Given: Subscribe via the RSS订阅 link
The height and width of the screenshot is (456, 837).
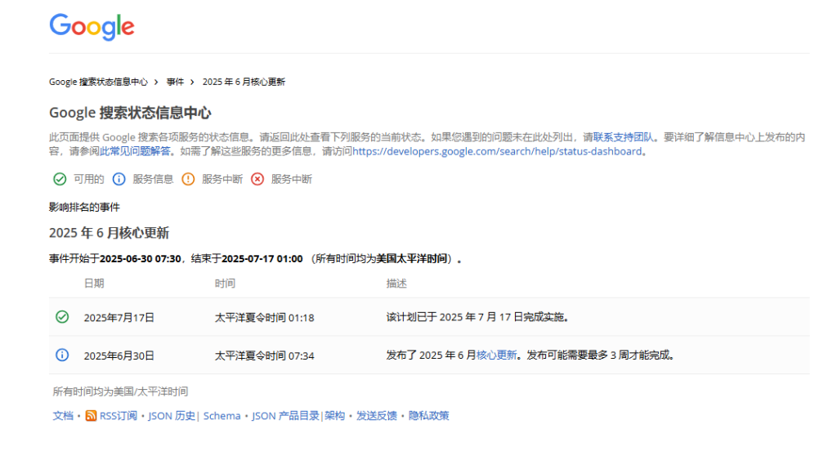Looking at the screenshot, I should point(119,416).
